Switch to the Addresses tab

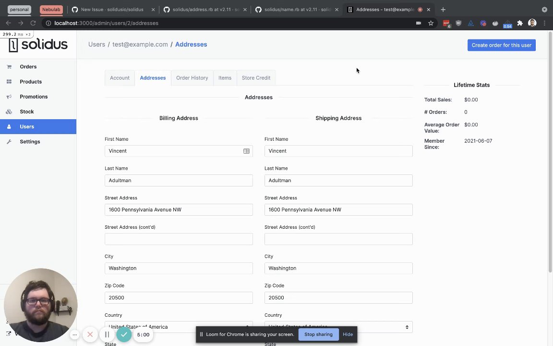click(x=153, y=78)
